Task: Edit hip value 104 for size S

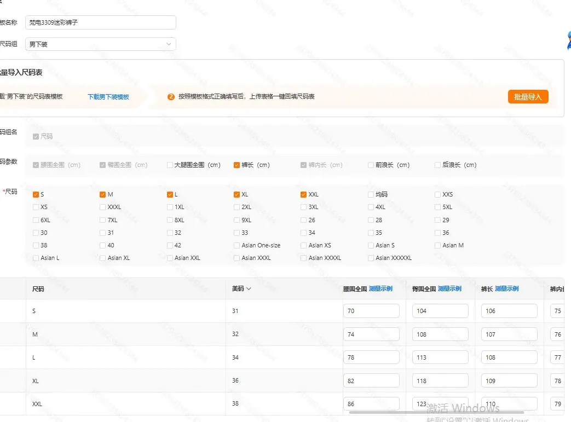Action: (x=440, y=311)
